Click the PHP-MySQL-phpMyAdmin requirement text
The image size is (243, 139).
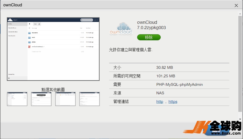179,85
